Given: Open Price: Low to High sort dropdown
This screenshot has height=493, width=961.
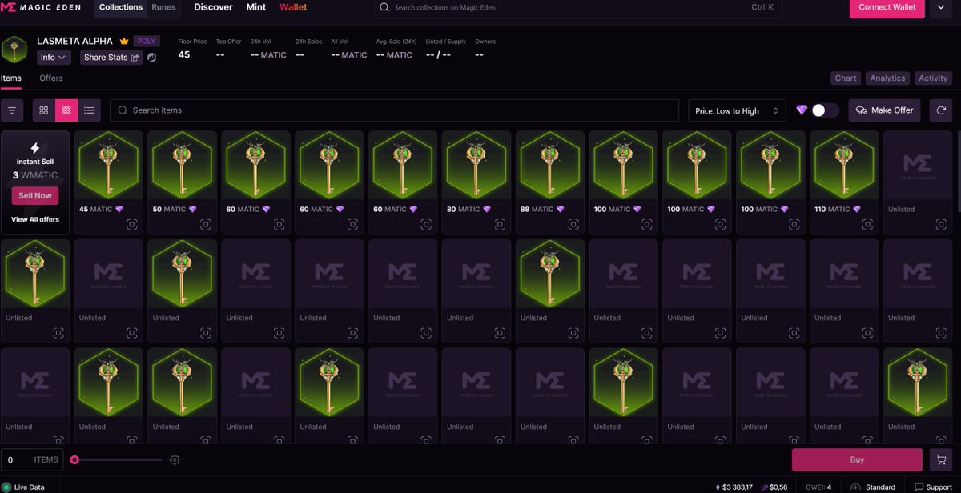Looking at the screenshot, I should (x=737, y=110).
